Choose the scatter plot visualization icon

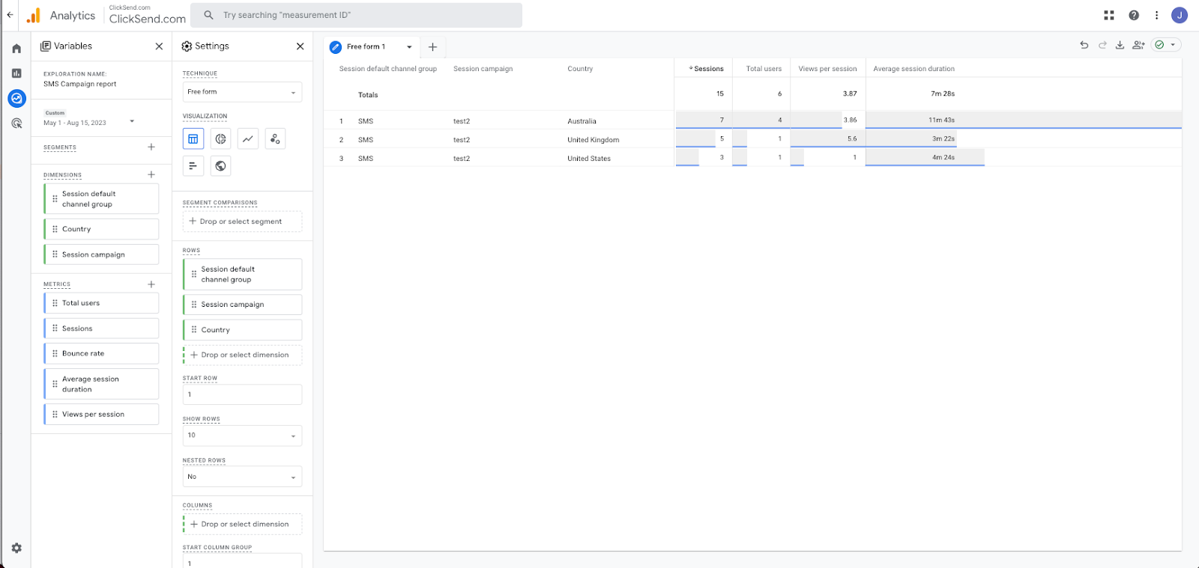point(275,138)
